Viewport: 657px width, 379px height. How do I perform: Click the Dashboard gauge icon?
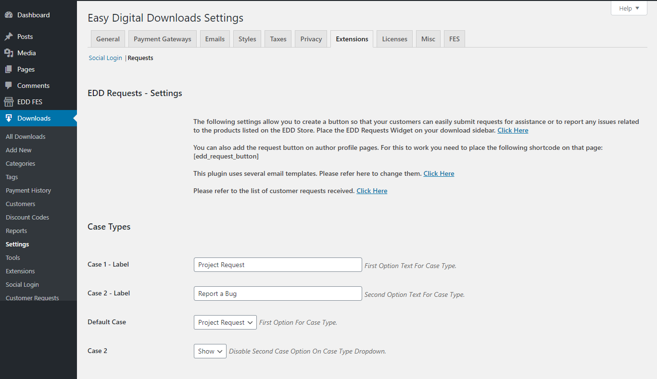click(x=9, y=15)
